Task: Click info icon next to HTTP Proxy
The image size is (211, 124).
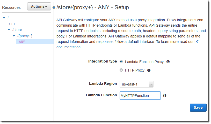Action: coord(149,70)
